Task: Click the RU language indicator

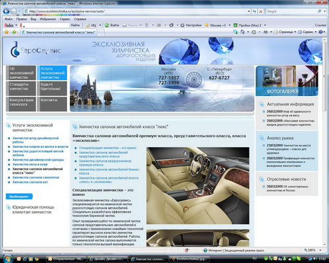Action: point(255,258)
